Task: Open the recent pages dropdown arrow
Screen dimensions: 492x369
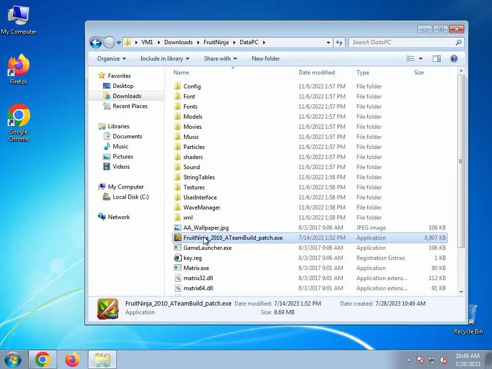Action: (x=119, y=43)
